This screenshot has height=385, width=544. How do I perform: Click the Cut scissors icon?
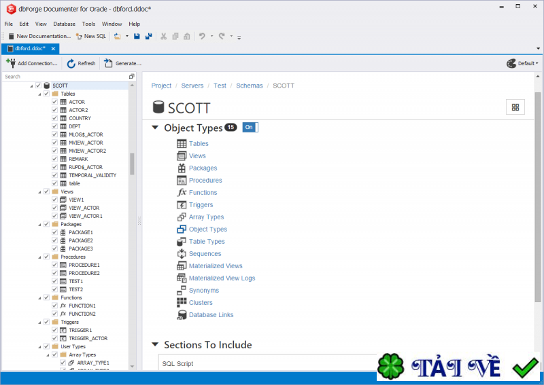click(x=163, y=36)
